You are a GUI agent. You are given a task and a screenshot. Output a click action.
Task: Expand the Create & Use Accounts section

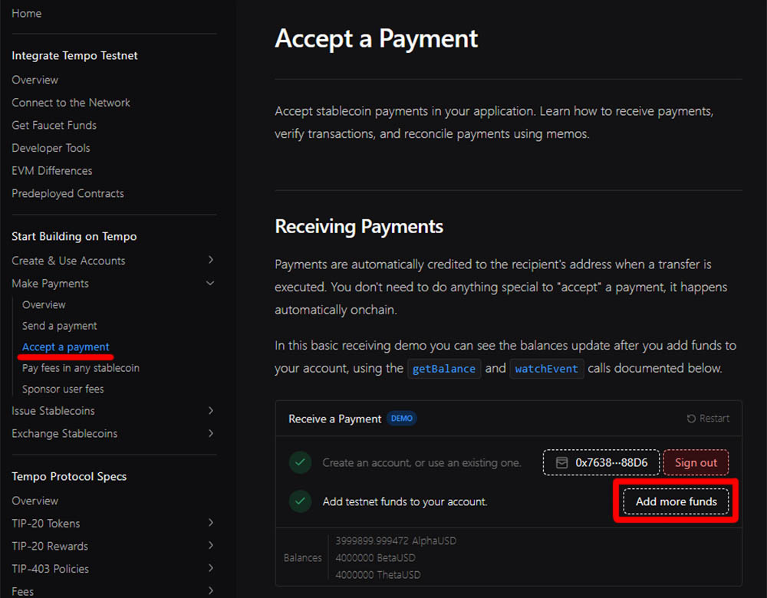tap(211, 261)
